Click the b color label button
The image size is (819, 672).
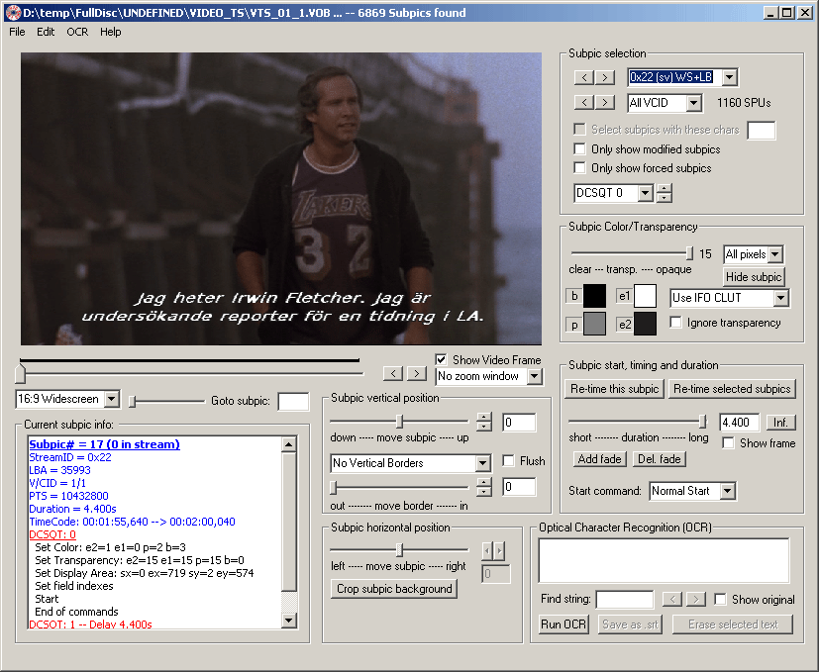click(574, 296)
